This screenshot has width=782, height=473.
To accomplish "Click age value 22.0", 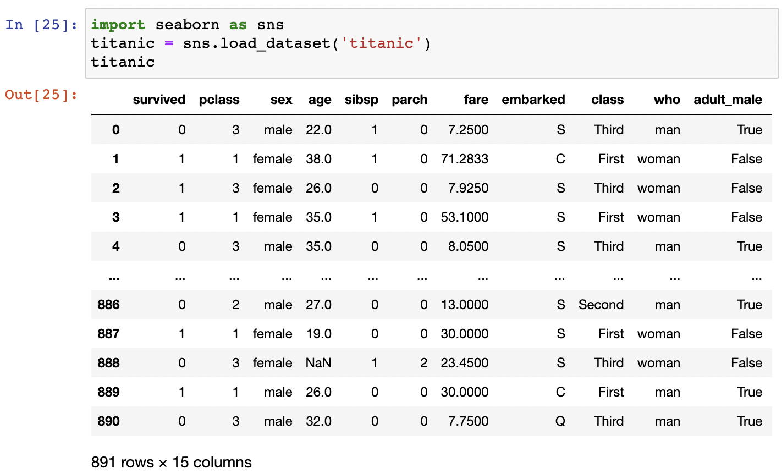I will [x=318, y=130].
